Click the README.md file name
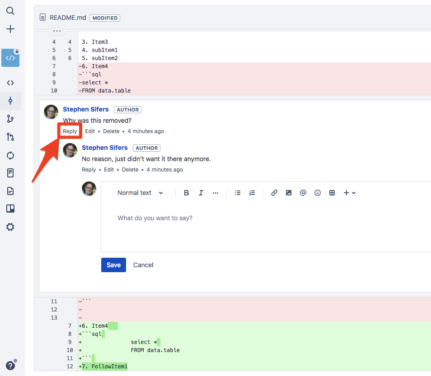The height and width of the screenshot is (376, 431). pyautogui.click(x=68, y=18)
